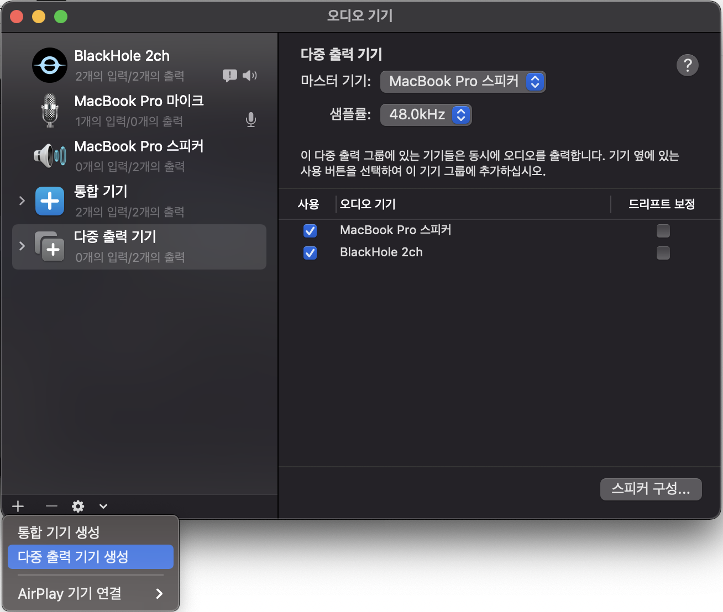
Task: Choose 통합 기기 생성 from the menu
Action: [91, 532]
